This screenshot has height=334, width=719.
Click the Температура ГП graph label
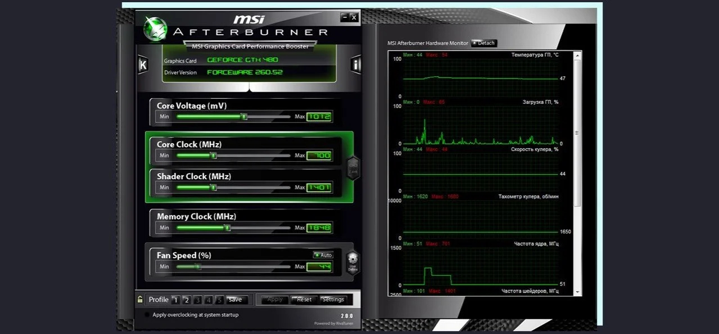point(535,55)
